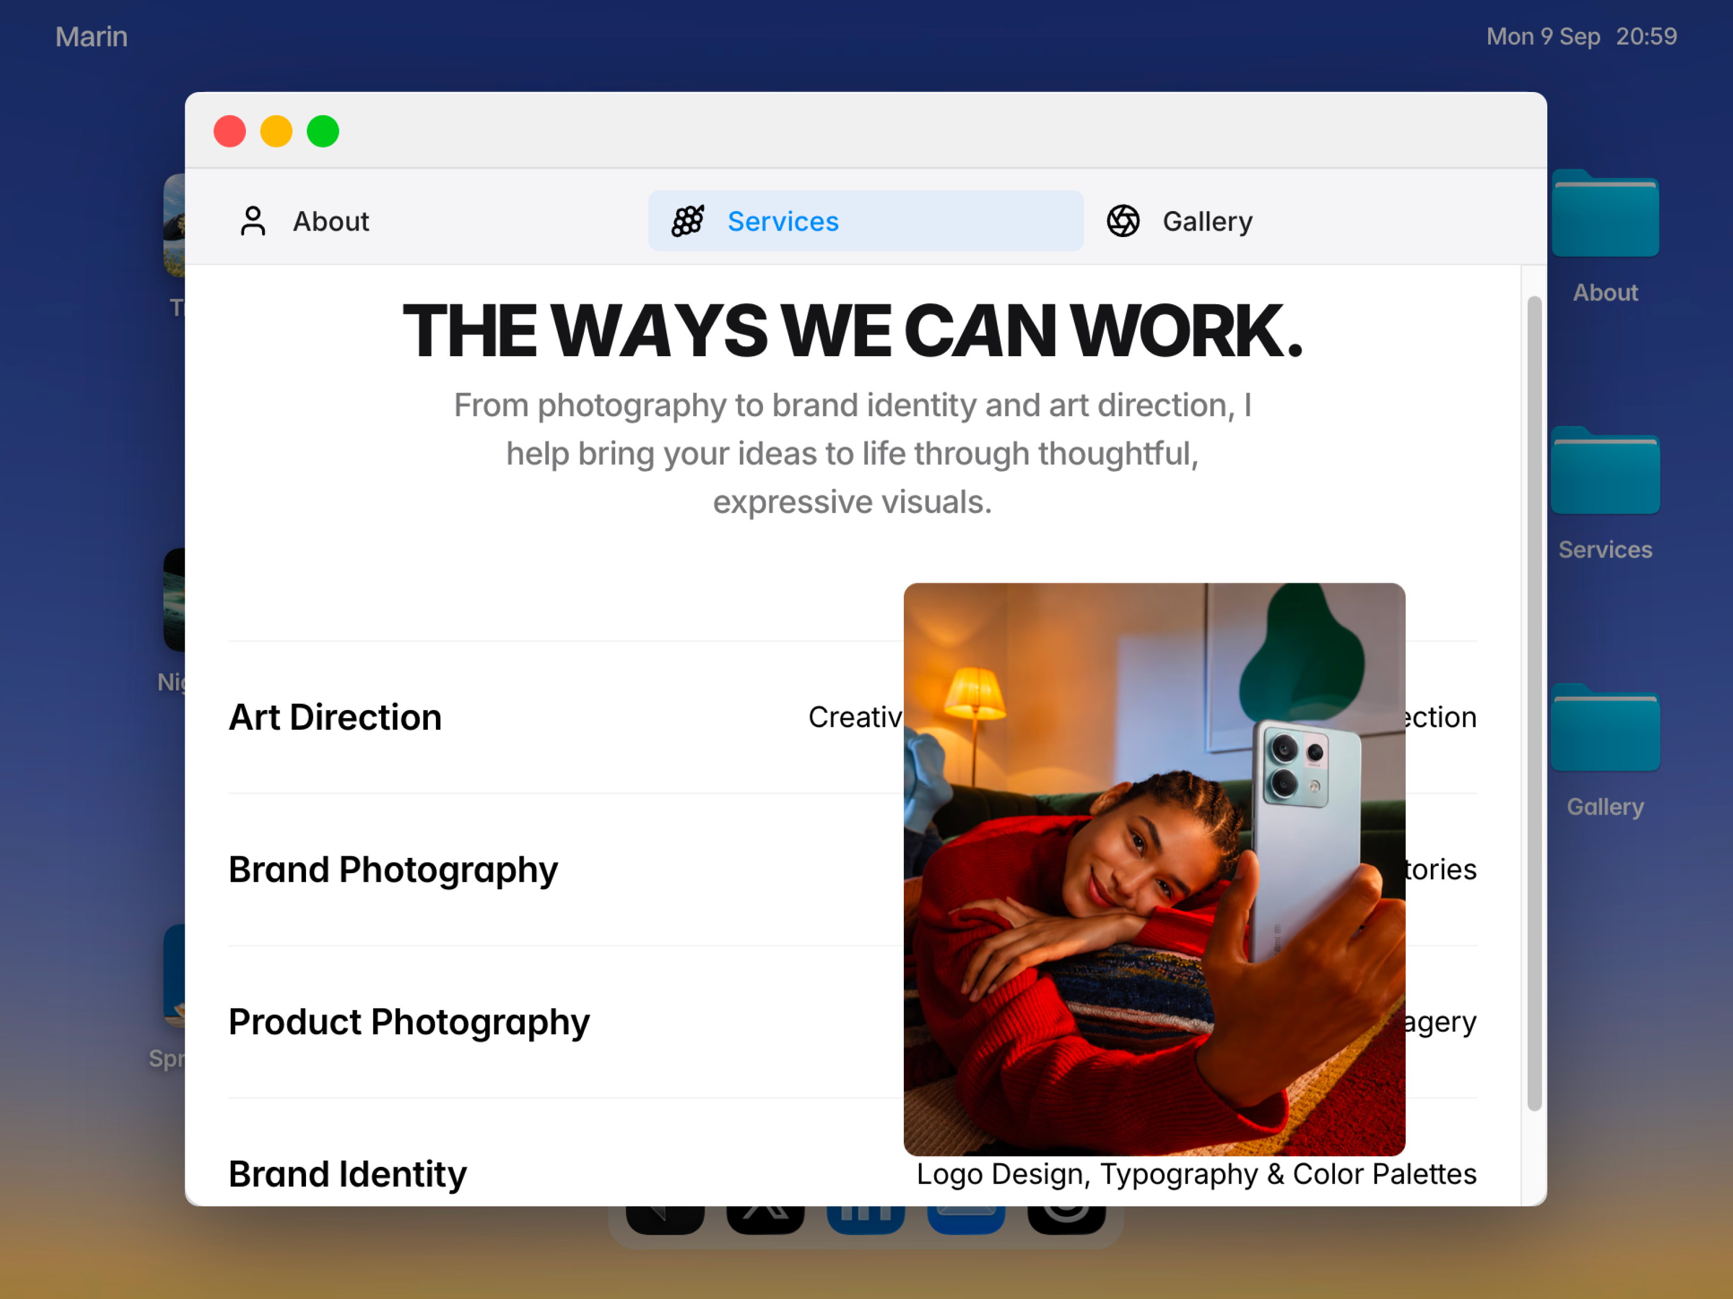Click the aperture icon beside Gallery
The image size is (1733, 1299).
click(x=1123, y=221)
